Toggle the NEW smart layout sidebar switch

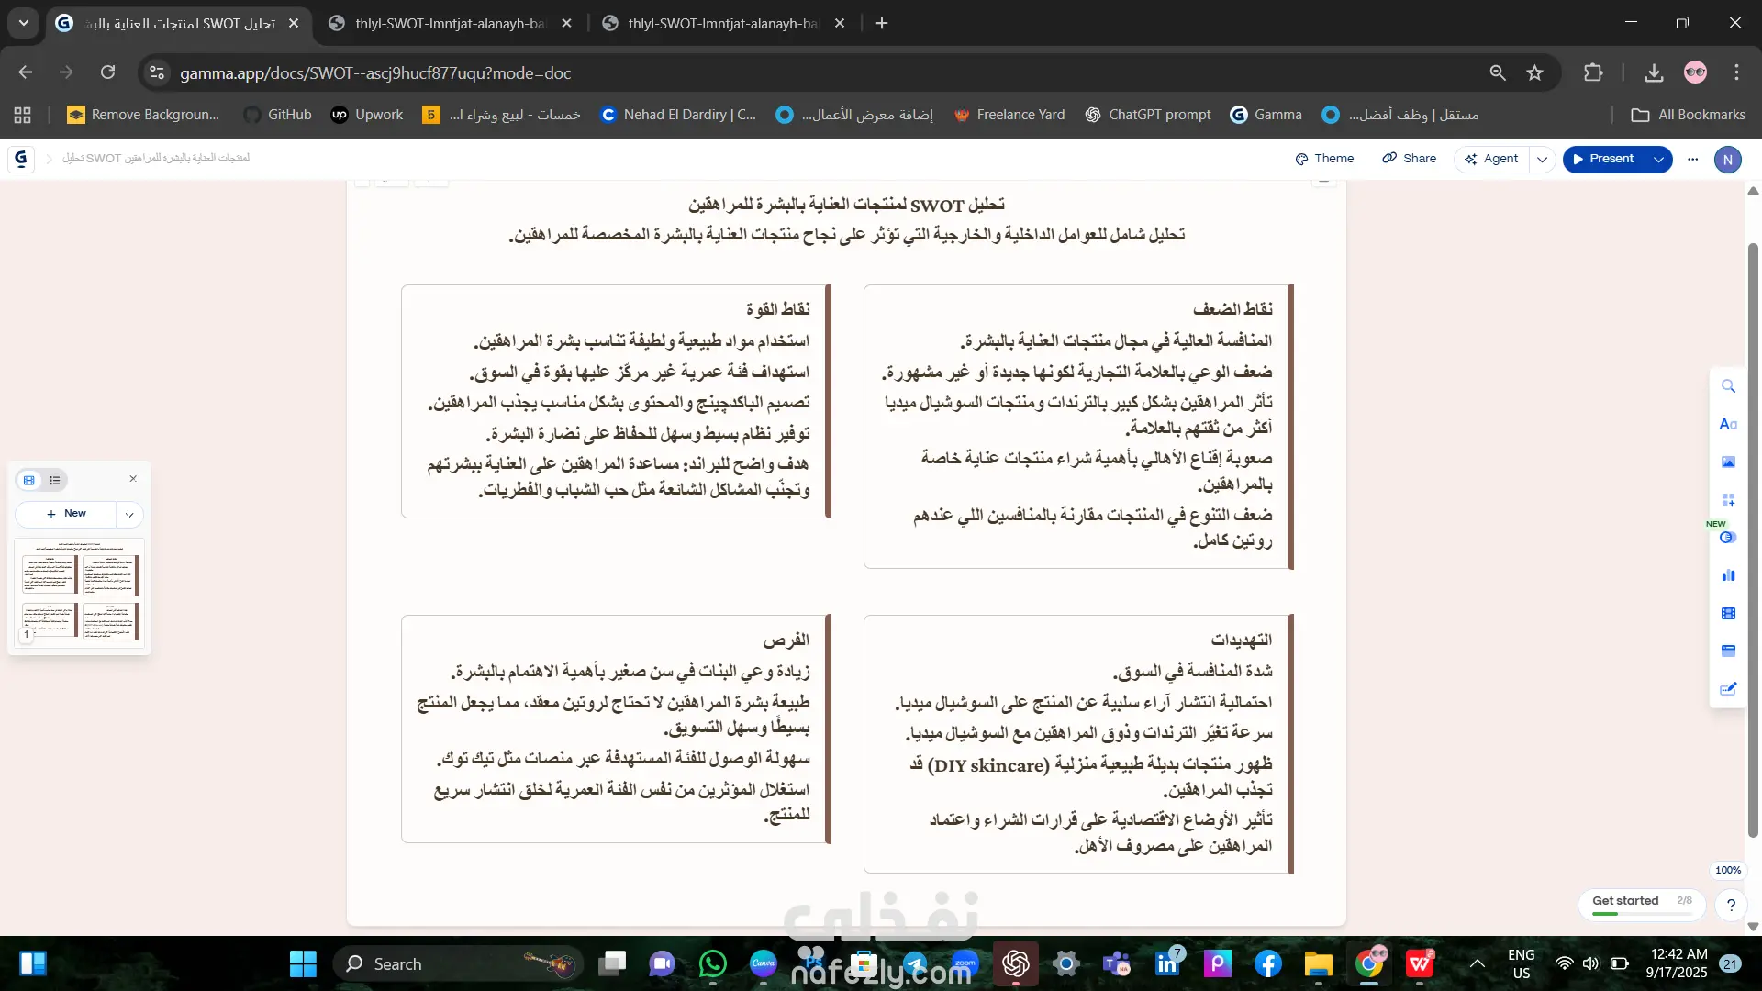pyautogui.click(x=1726, y=538)
